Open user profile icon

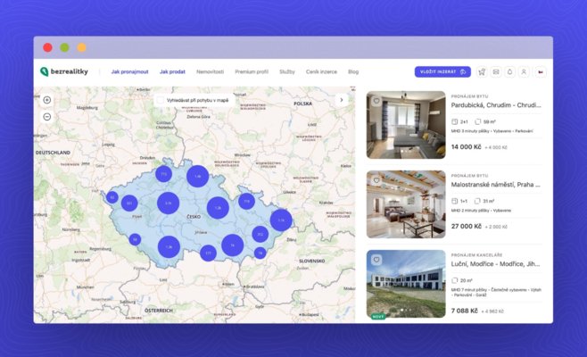pos(525,71)
